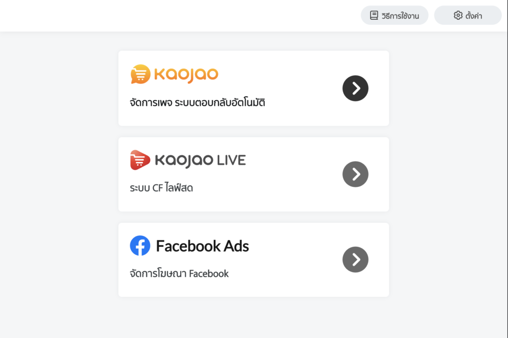Open Kaojao with its dark arrow button
This screenshot has width=508, height=338.
[x=355, y=88]
